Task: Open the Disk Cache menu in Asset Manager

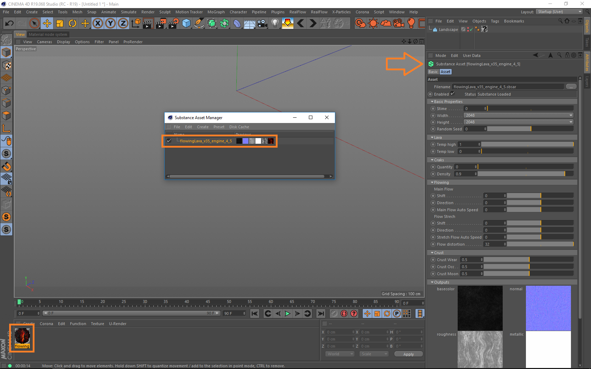Action: point(239,127)
